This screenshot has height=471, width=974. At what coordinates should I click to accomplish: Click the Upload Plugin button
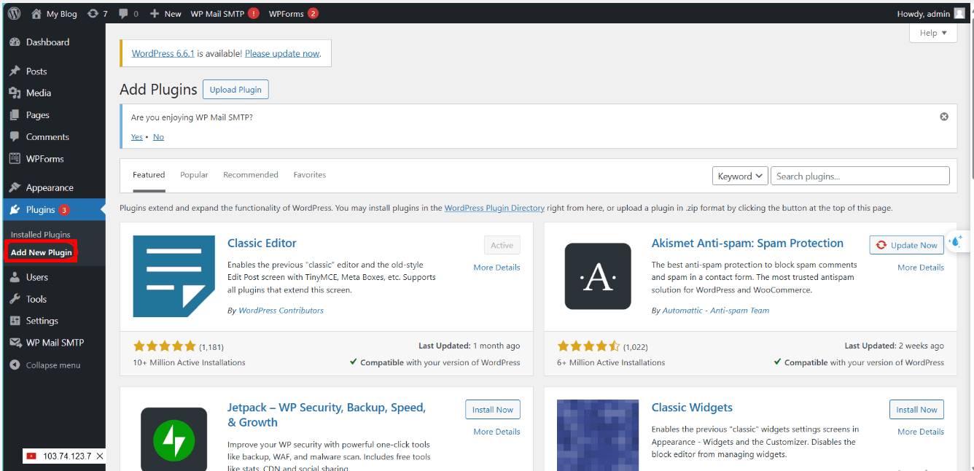click(x=235, y=90)
